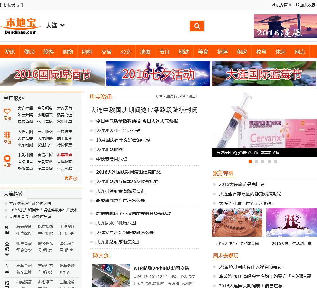Click the Bendibao site logo
This screenshot has height=288, width=317.
pyautogui.click(x=21, y=26)
